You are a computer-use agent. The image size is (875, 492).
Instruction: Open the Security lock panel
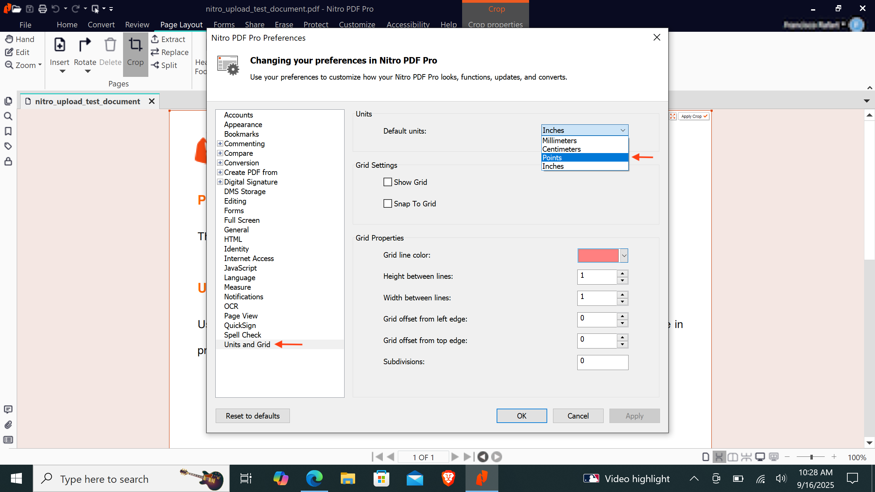tap(8, 161)
